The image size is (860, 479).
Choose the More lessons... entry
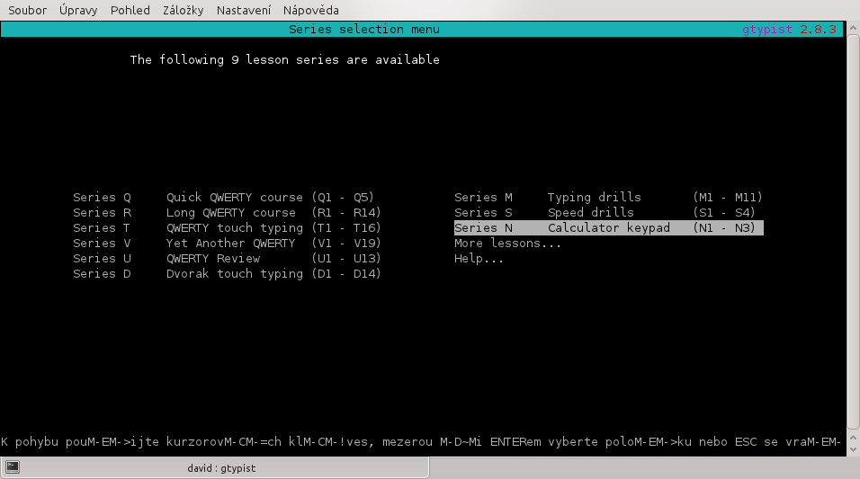pyautogui.click(x=507, y=244)
